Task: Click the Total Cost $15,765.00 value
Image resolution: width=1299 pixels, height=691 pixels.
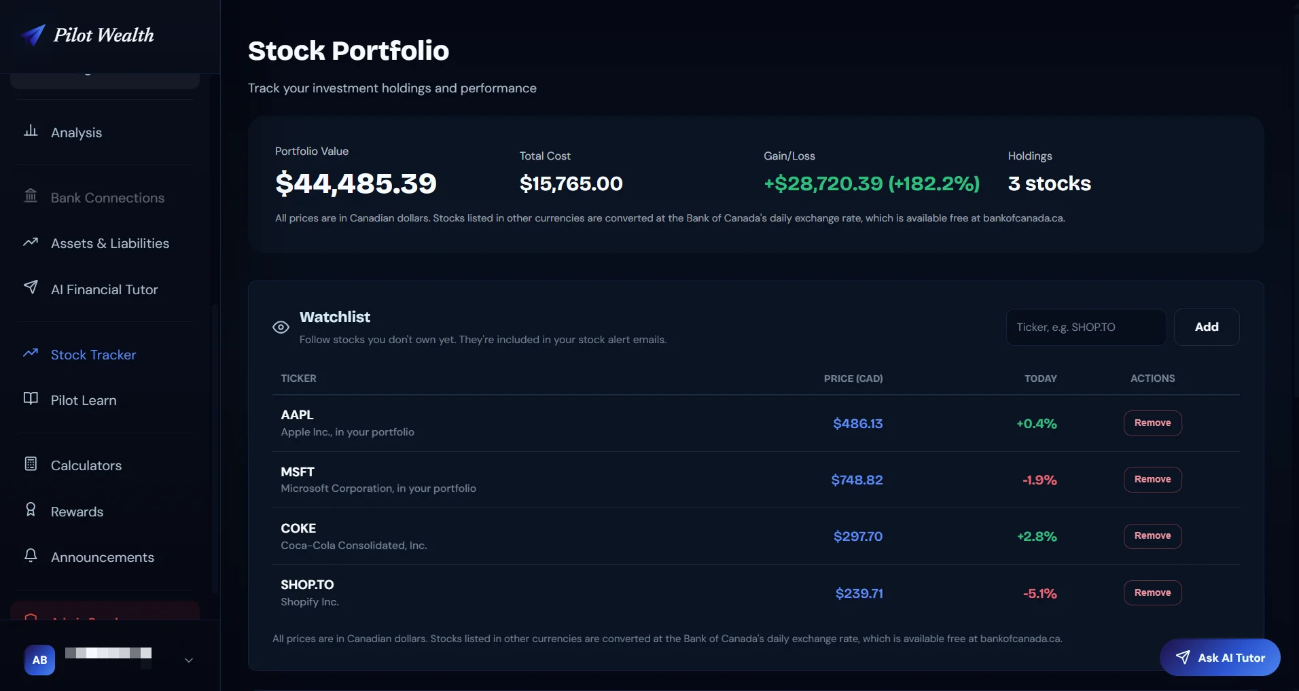Action: (571, 183)
